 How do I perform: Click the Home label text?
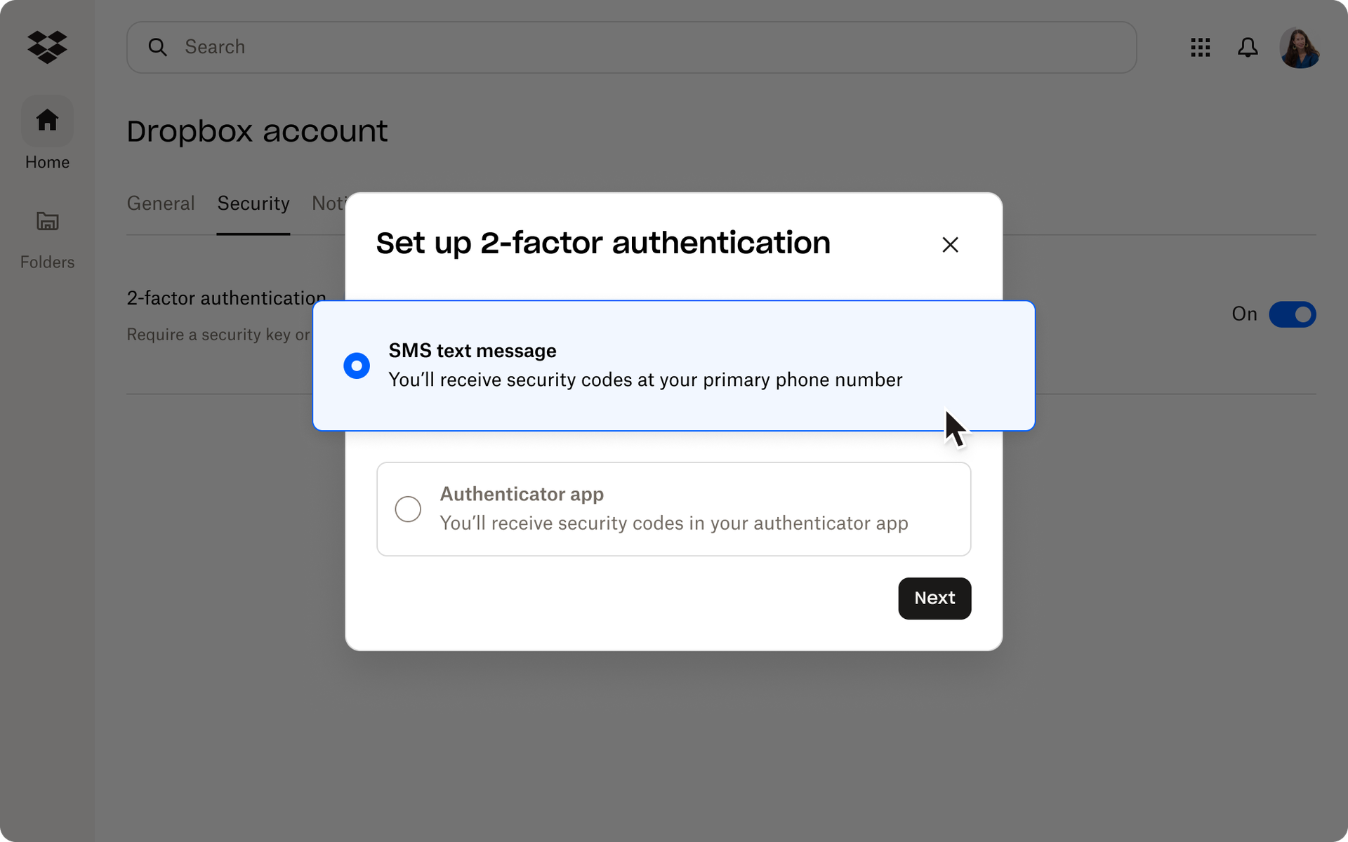[x=46, y=162]
